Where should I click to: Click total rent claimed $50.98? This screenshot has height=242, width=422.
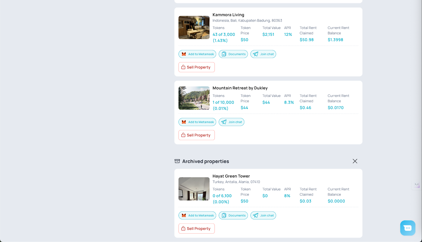click(306, 40)
